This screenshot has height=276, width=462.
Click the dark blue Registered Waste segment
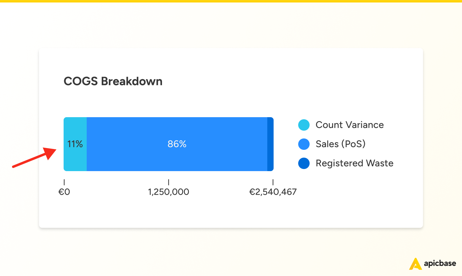point(270,144)
